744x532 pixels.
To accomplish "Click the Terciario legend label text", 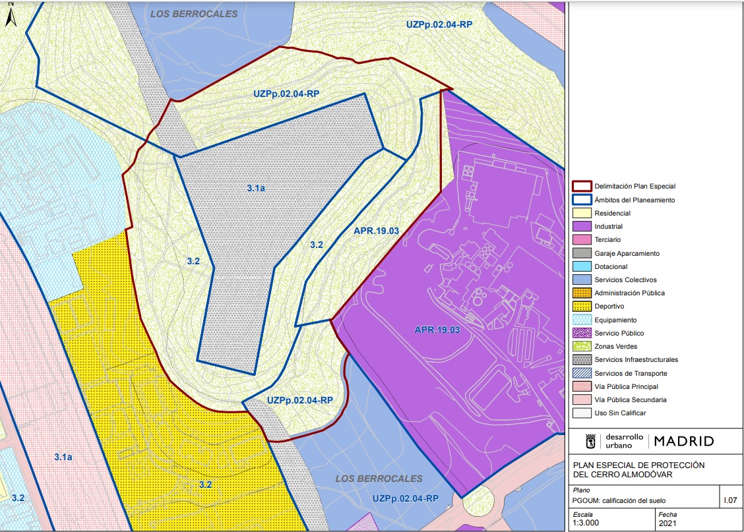I will coord(607,240).
